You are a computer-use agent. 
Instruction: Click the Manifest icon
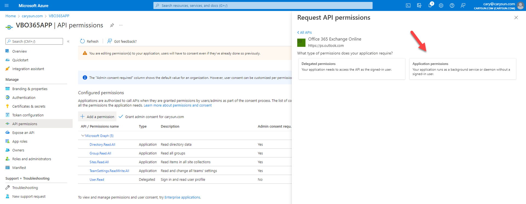(x=7, y=168)
